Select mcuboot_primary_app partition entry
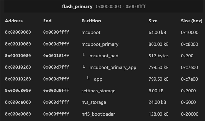205x121 pixels. click(113, 68)
